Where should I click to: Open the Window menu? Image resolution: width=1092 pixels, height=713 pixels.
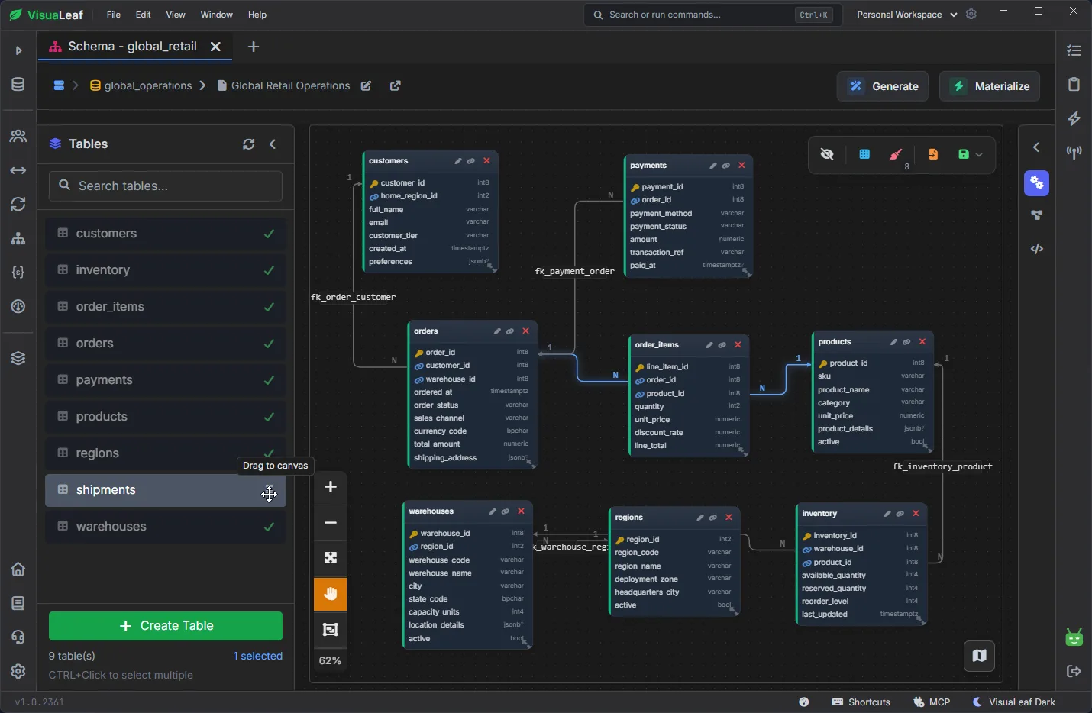point(217,15)
